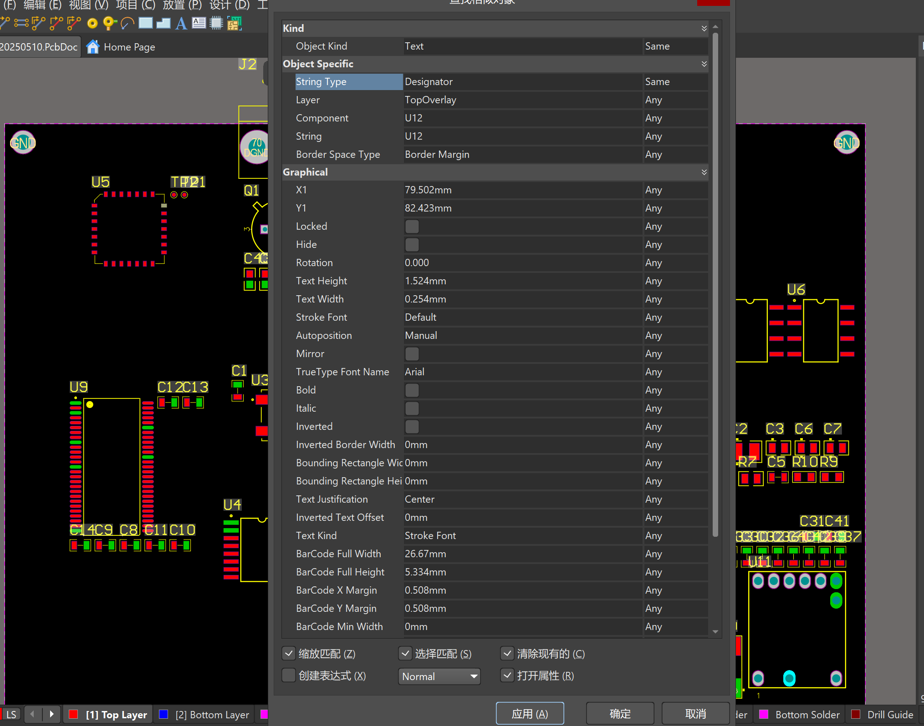Select the Place Pad tool icon
Image resolution: width=924 pixels, height=726 pixels.
point(92,23)
